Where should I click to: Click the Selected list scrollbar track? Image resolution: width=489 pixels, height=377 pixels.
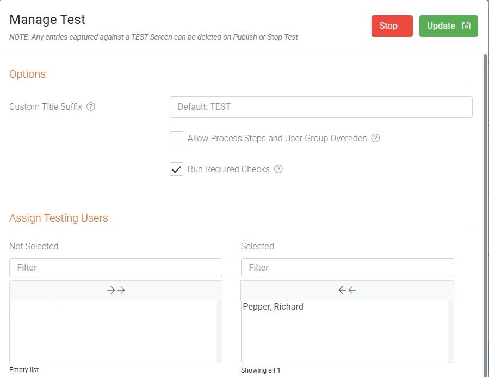point(451,331)
